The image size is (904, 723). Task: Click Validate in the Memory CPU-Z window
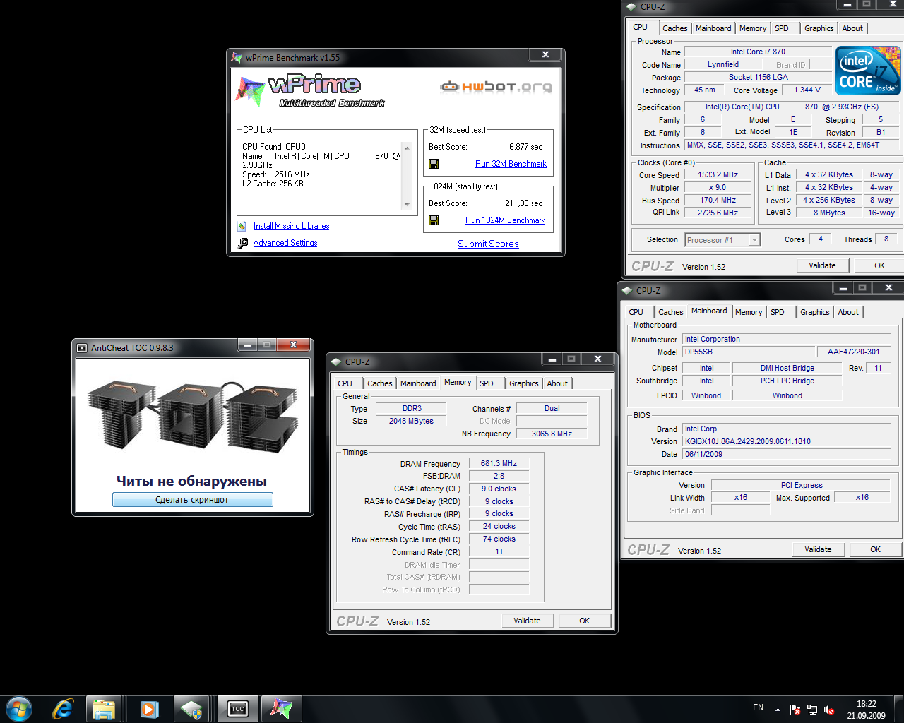pos(527,621)
